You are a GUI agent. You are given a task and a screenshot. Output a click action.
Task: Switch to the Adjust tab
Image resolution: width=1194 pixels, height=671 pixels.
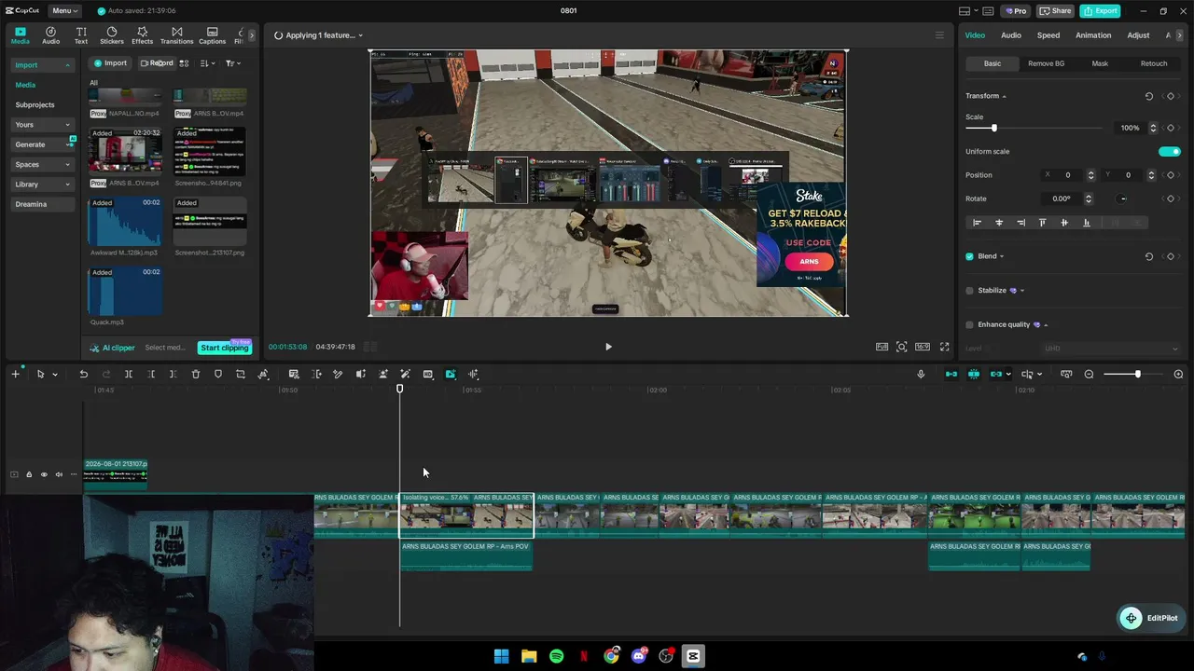coord(1138,35)
